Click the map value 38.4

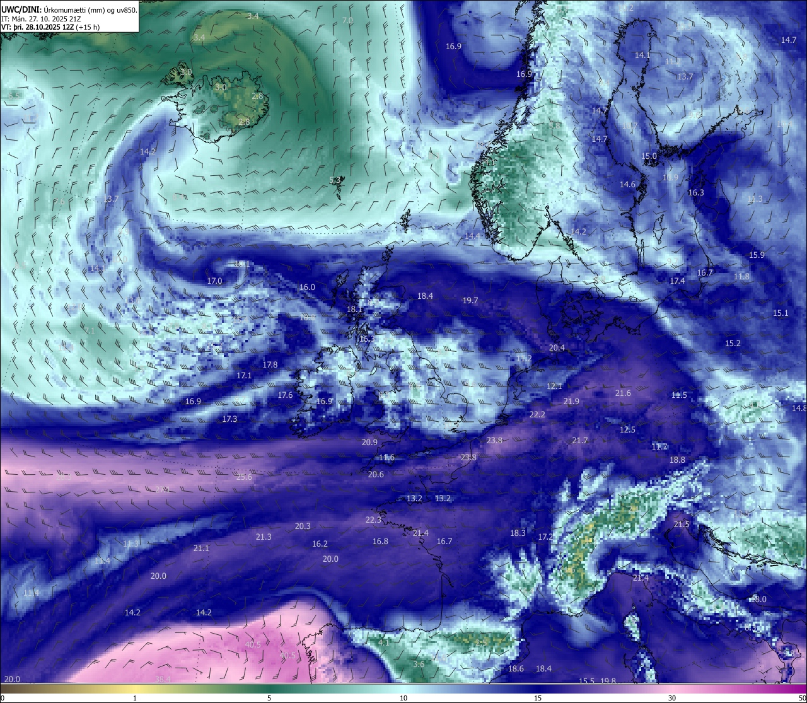coord(163,679)
